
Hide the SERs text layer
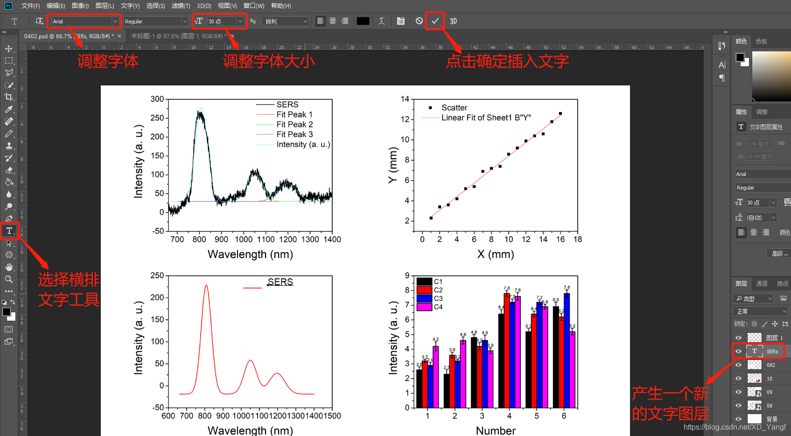pyautogui.click(x=738, y=352)
